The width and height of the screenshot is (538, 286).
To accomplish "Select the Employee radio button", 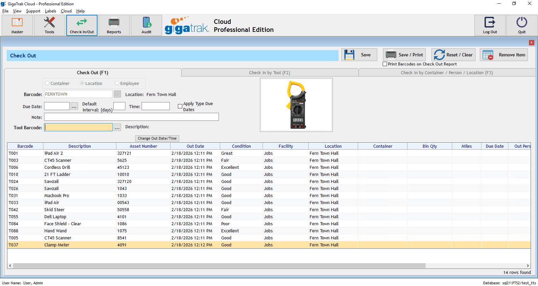I will click(x=117, y=83).
